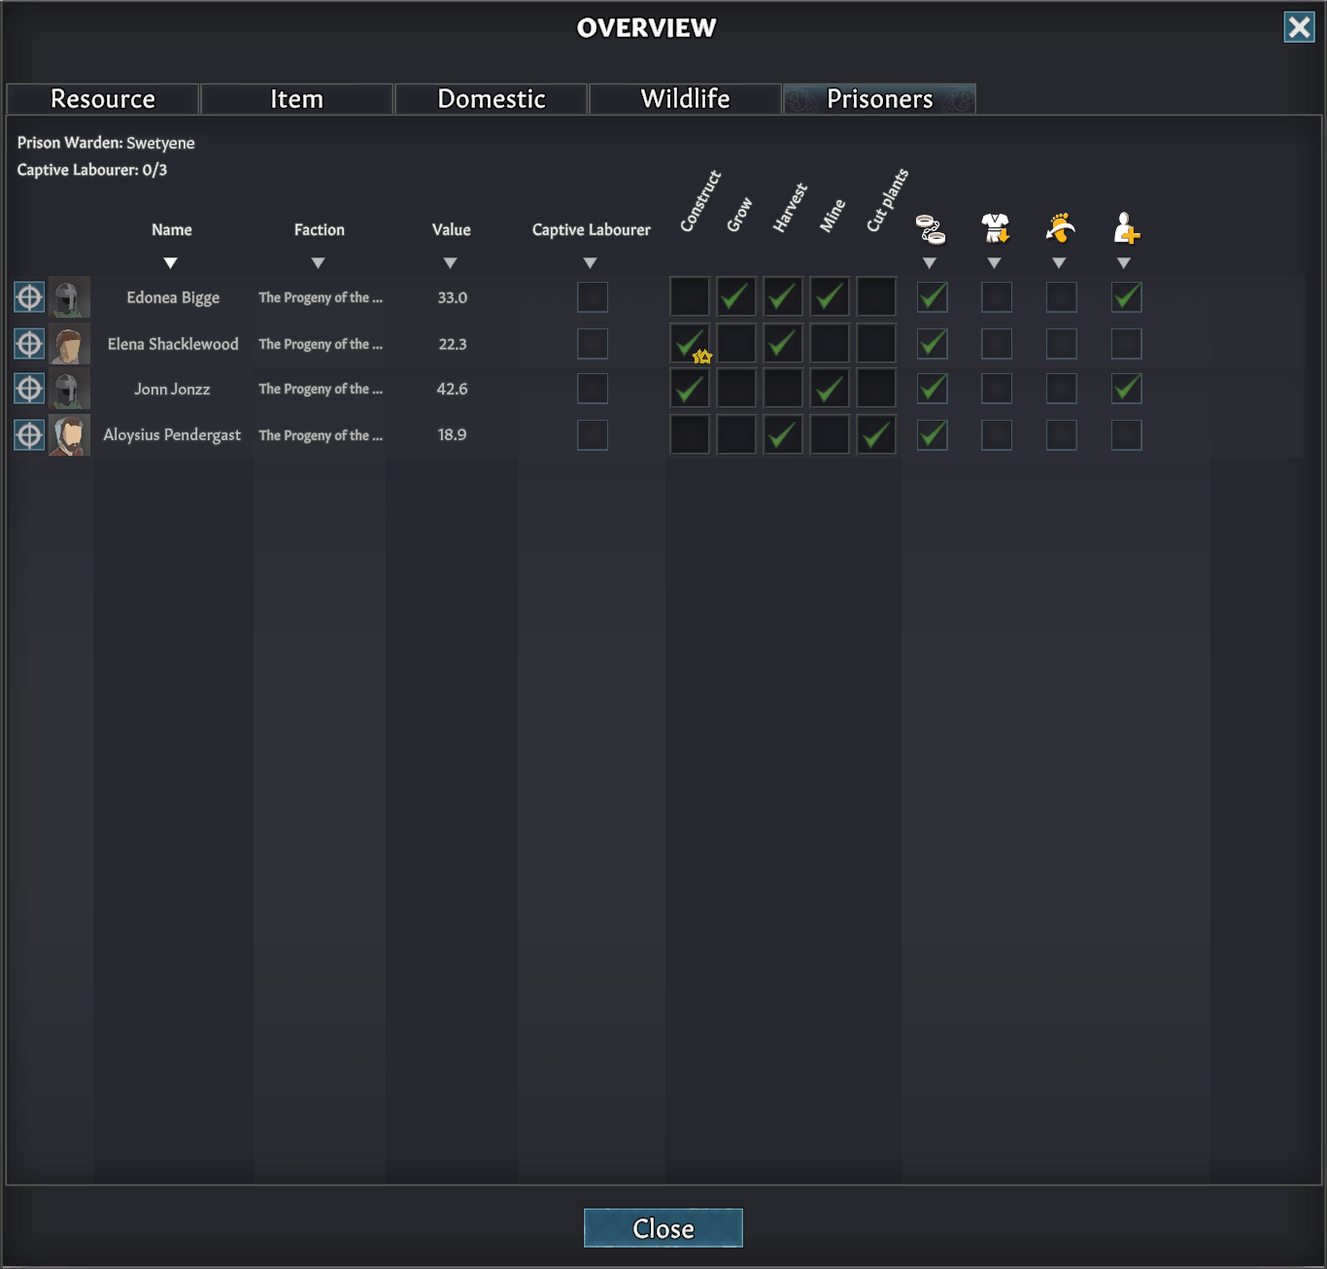Switch to the Wildlife tab

685,99
